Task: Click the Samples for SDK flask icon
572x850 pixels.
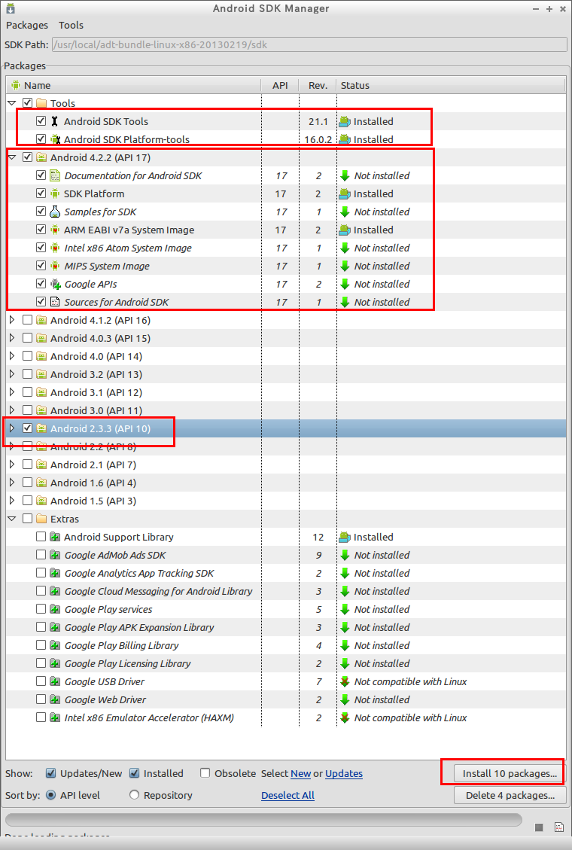Action: [x=55, y=212]
